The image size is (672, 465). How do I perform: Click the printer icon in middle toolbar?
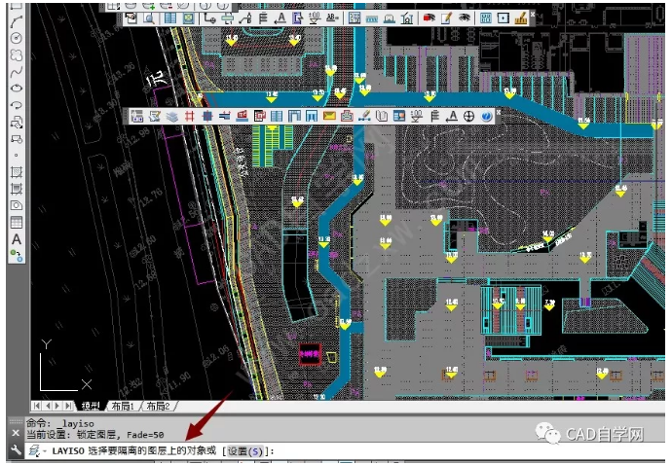click(347, 117)
